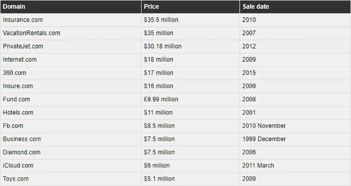Click the $35.6 million price cell
Image resolution: width=351 pixels, height=186 pixels.
pos(161,20)
